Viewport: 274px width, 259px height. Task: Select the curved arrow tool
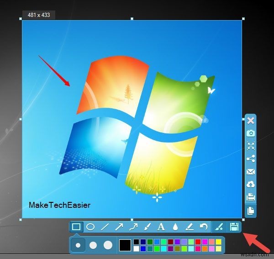pos(133,227)
